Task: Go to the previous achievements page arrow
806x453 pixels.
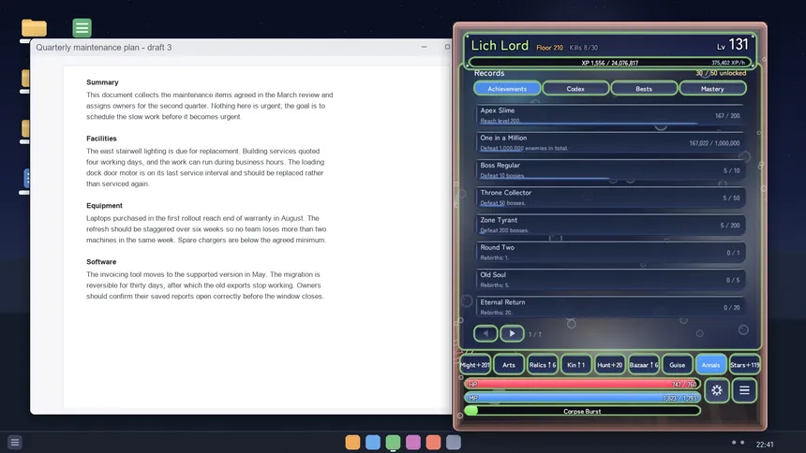Action: tap(485, 333)
